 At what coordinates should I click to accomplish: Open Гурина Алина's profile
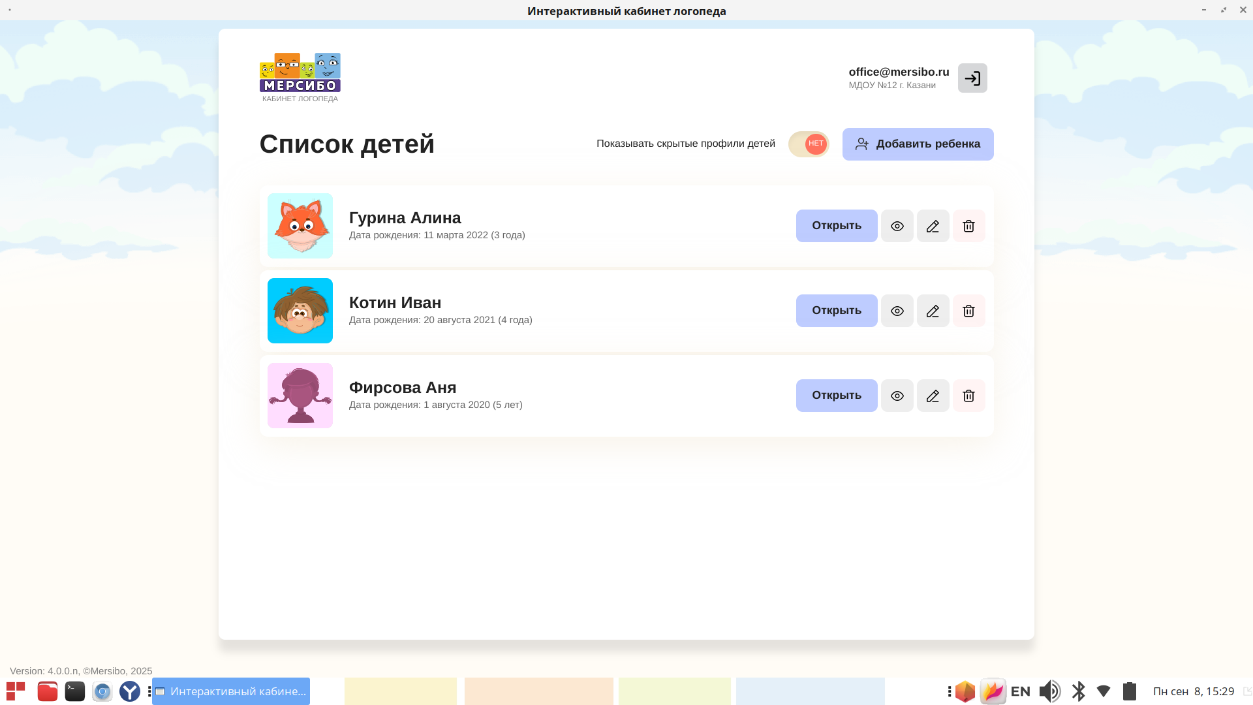836,226
